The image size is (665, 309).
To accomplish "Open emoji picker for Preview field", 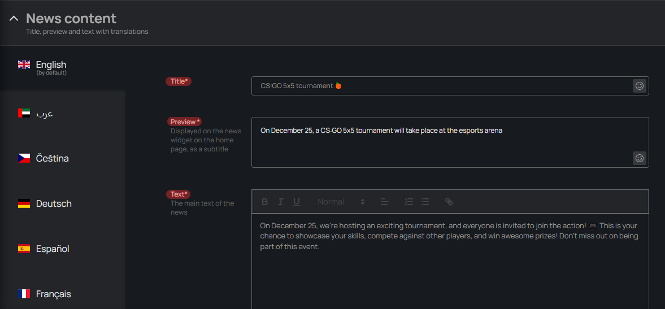I will click(x=639, y=158).
